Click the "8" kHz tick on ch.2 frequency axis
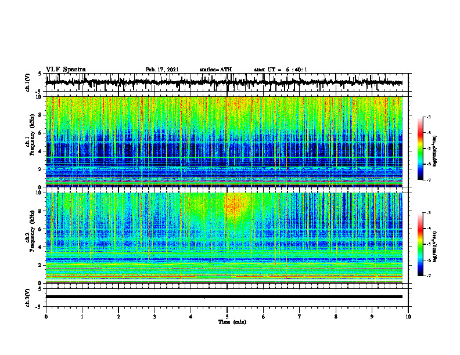The image size is (460, 355). pos(40,211)
